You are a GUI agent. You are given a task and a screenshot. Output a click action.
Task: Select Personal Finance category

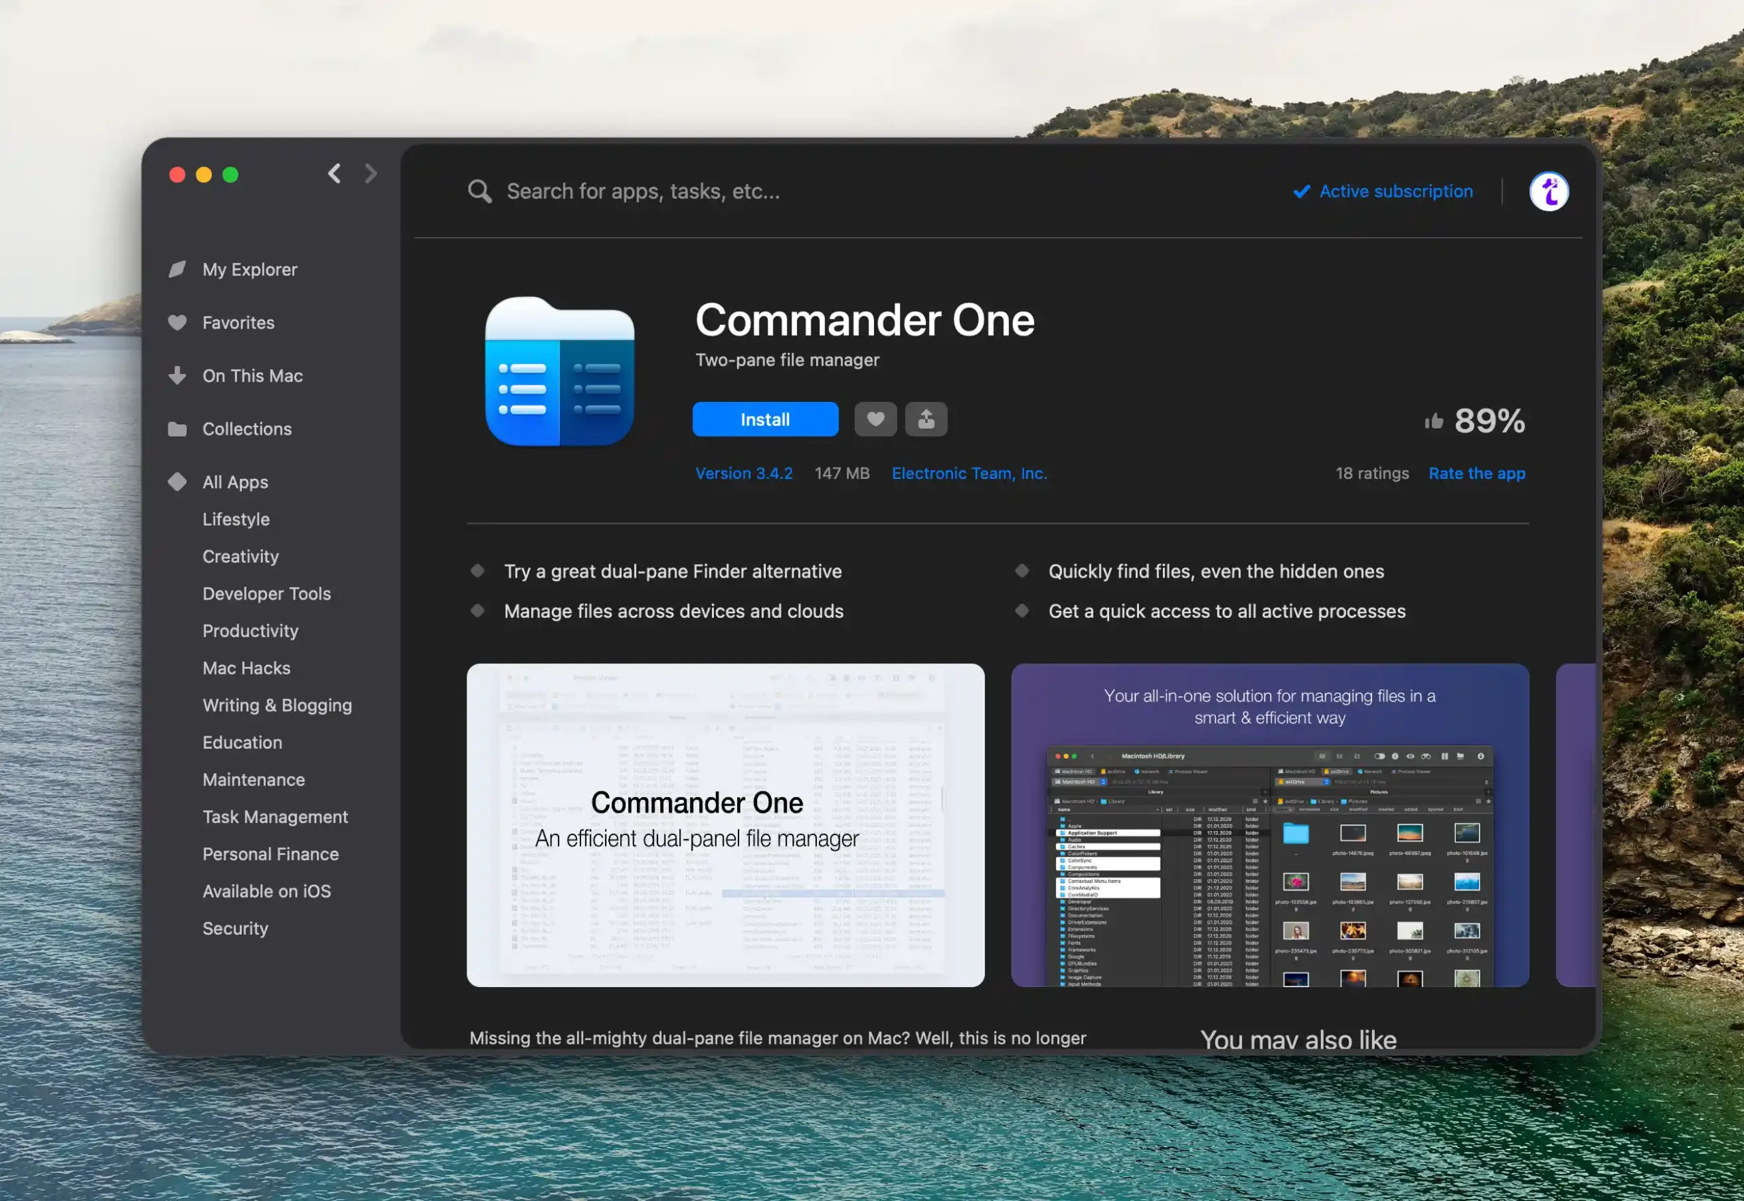(270, 854)
